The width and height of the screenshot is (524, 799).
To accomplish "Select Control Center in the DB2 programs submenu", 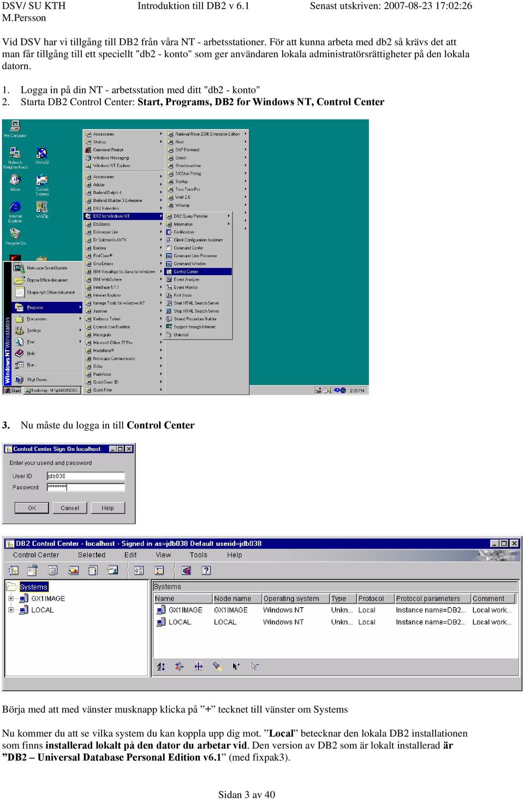I will [198, 271].
